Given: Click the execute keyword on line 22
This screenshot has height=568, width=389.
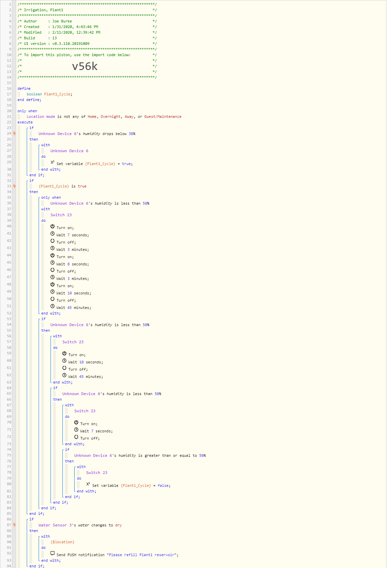Looking at the screenshot, I should pyautogui.click(x=25, y=122).
